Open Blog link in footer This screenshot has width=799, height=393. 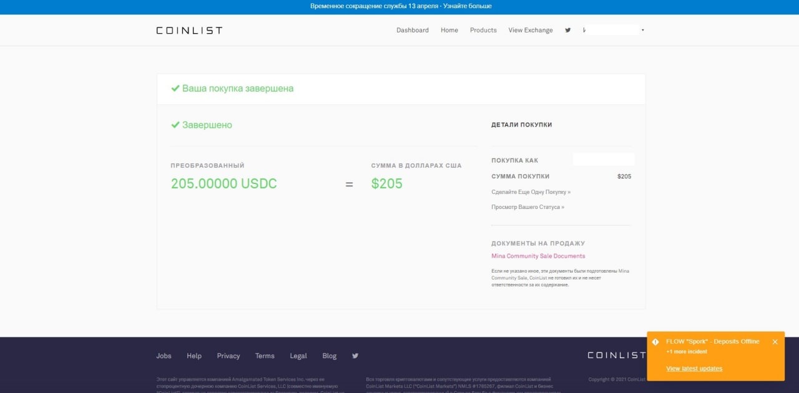[x=330, y=356]
